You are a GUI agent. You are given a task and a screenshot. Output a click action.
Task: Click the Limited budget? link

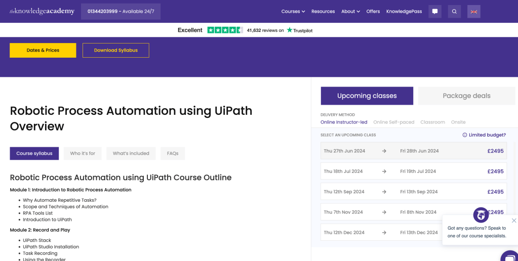point(487,135)
